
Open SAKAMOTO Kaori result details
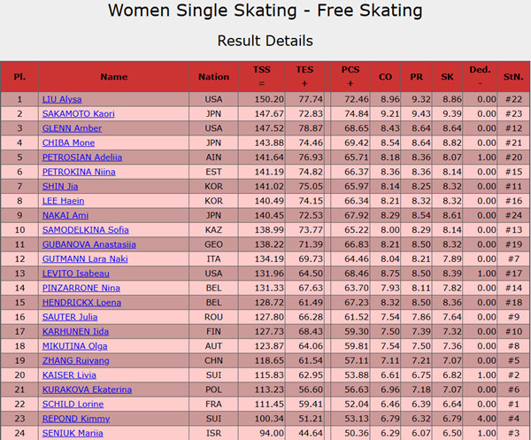click(78, 114)
